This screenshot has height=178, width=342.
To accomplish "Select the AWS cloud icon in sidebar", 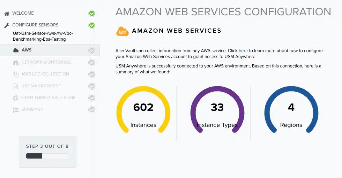I will pyautogui.click(x=16, y=50).
